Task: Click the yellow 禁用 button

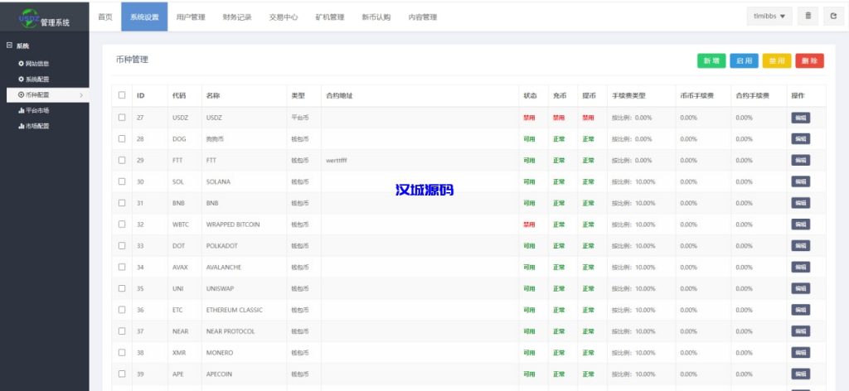Action: 777,61
